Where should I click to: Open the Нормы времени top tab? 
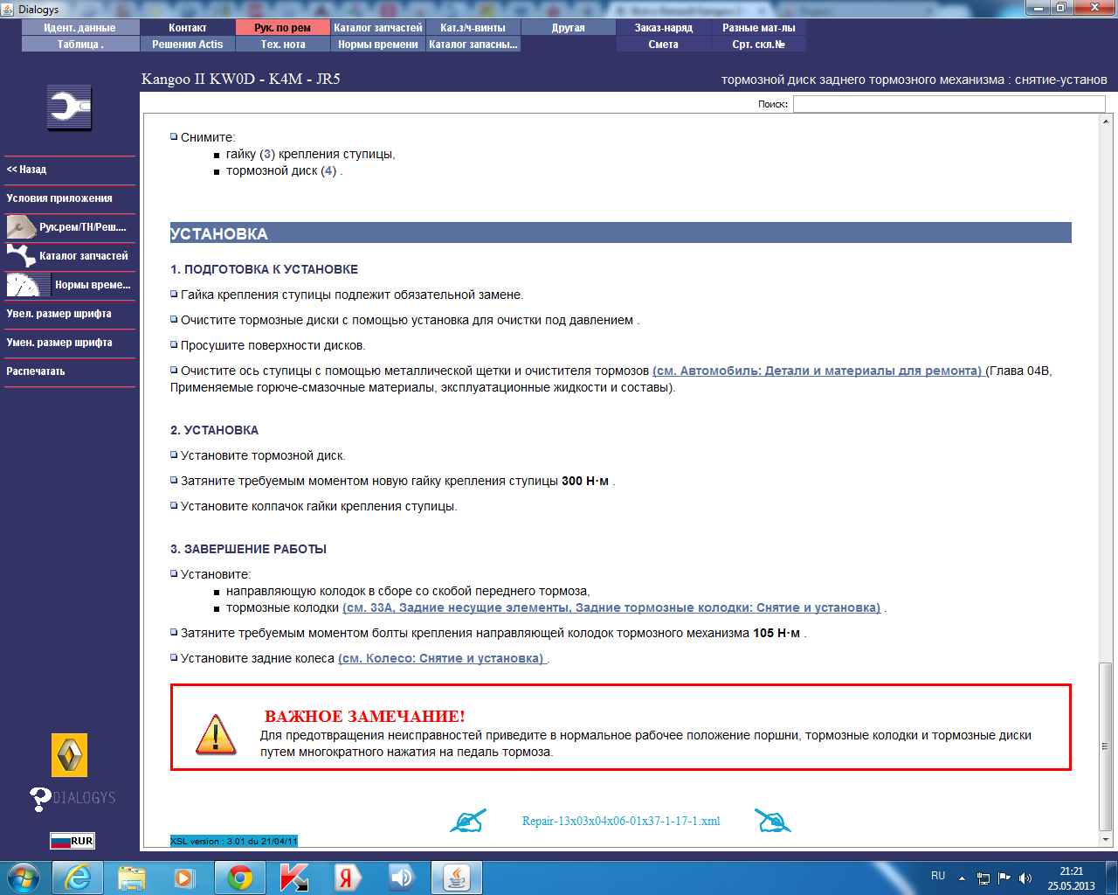coord(378,45)
